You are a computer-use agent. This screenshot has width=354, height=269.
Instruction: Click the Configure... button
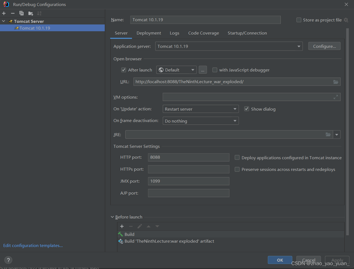[324, 46]
